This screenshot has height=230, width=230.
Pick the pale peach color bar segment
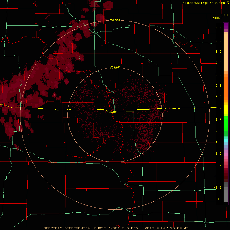(x=226, y=52)
